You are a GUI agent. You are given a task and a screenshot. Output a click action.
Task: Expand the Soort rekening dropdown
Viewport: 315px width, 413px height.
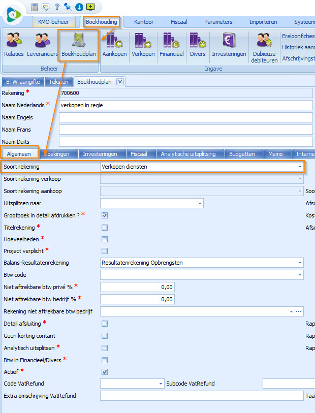pyautogui.click(x=300, y=167)
